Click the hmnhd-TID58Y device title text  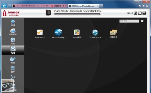(x=78, y=11)
